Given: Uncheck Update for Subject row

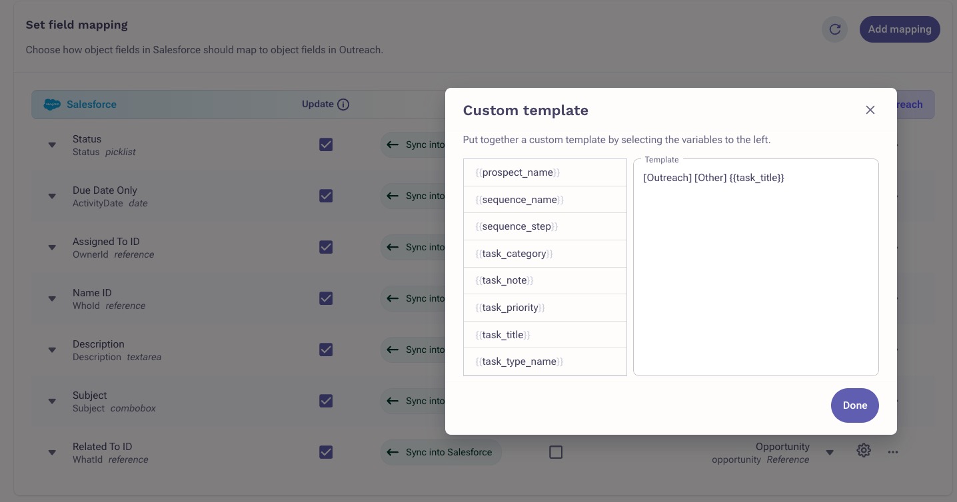Looking at the screenshot, I should pyautogui.click(x=326, y=401).
